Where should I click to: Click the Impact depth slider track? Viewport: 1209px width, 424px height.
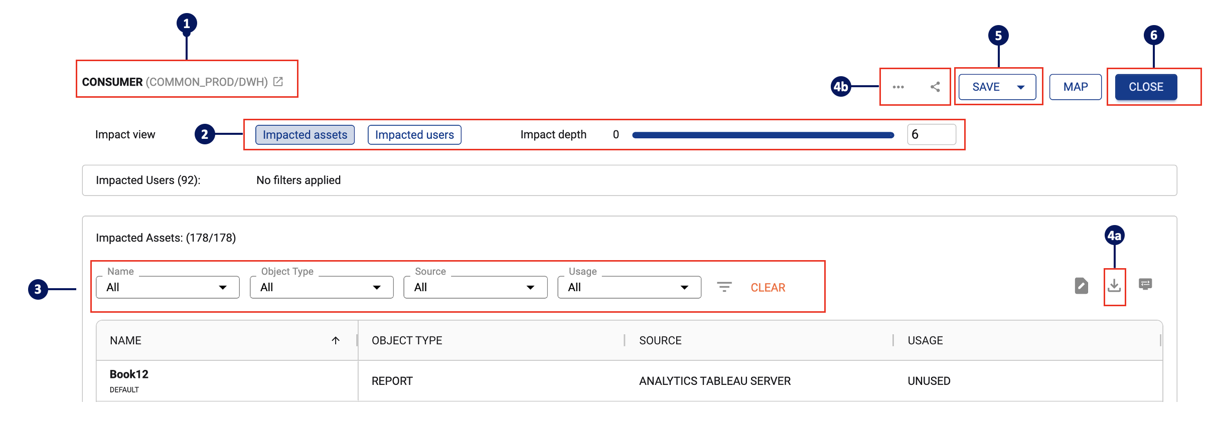tap(763, 135)
